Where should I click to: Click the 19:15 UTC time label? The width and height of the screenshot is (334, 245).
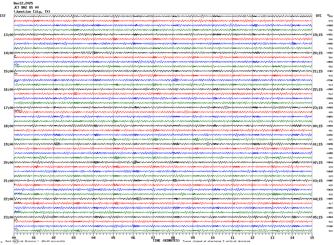click(318, 35)
